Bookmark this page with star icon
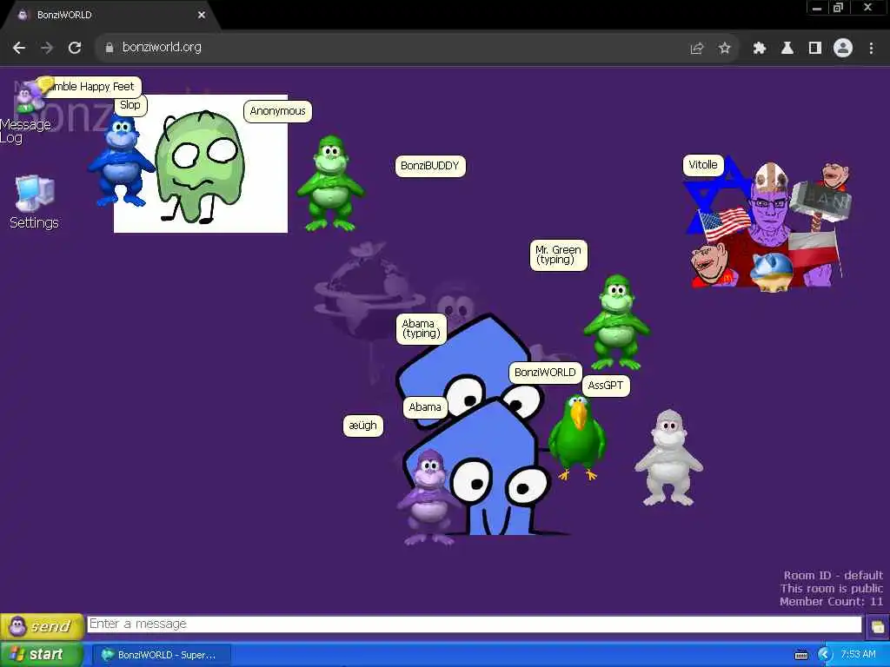Image resolution: width=890 pixels, height=667 pixels. [724, 49]
